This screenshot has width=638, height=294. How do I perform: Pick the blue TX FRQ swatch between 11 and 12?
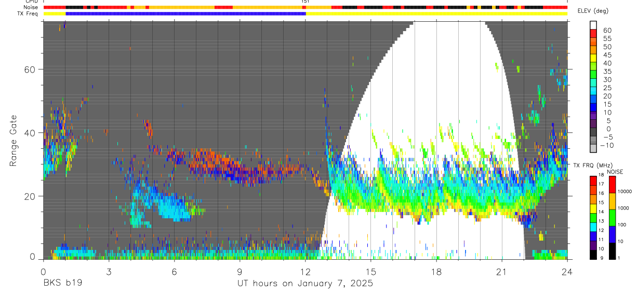(x=594, y=236)
